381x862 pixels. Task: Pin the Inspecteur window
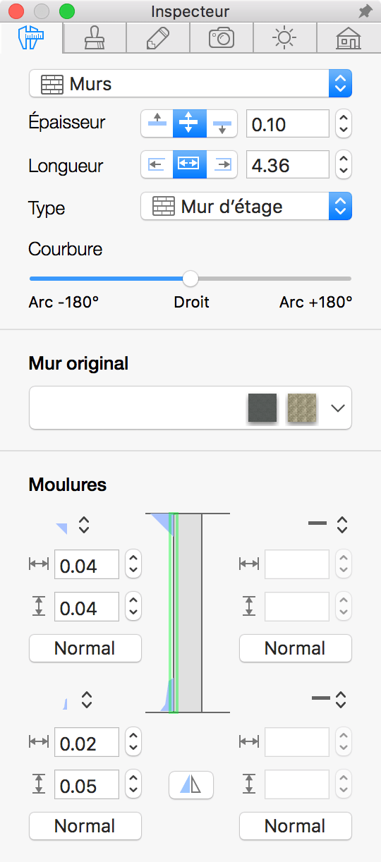365,11
